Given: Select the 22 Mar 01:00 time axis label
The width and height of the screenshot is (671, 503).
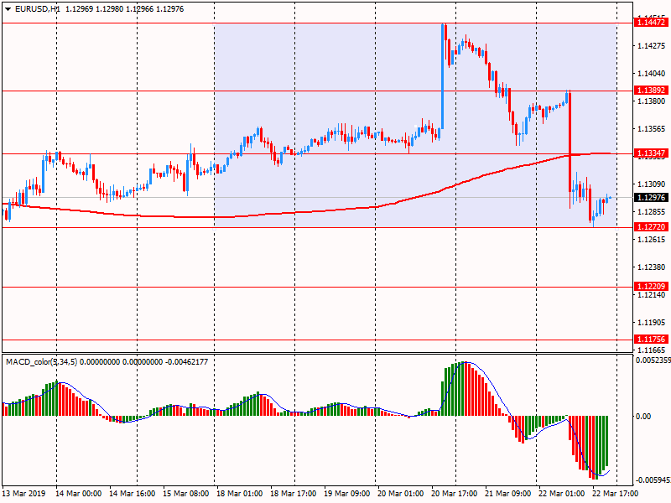Looking at the screenshot, I should click(x=561, y=494).
